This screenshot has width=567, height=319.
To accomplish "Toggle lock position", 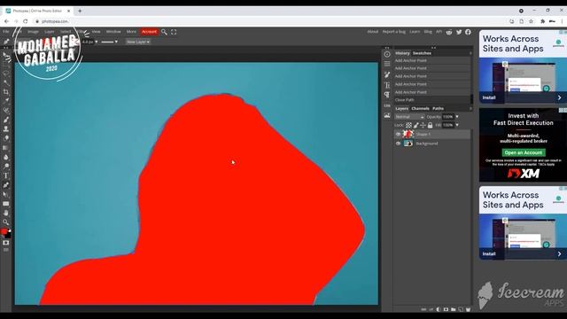I will (423, 125).
